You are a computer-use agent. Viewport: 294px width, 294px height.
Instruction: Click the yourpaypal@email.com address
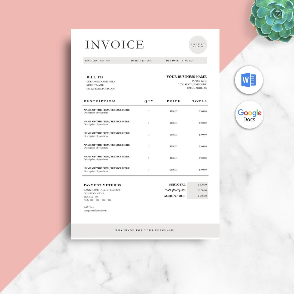coord(95,210)
